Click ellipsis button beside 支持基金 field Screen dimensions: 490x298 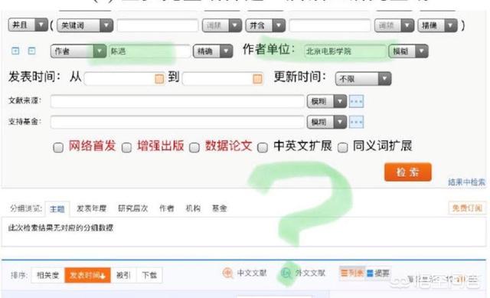coord(356,122)
